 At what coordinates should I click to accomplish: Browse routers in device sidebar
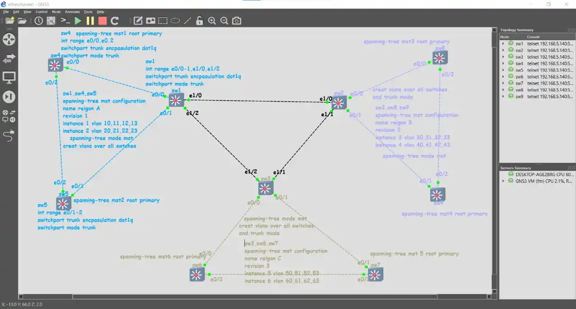click(9, 39)
